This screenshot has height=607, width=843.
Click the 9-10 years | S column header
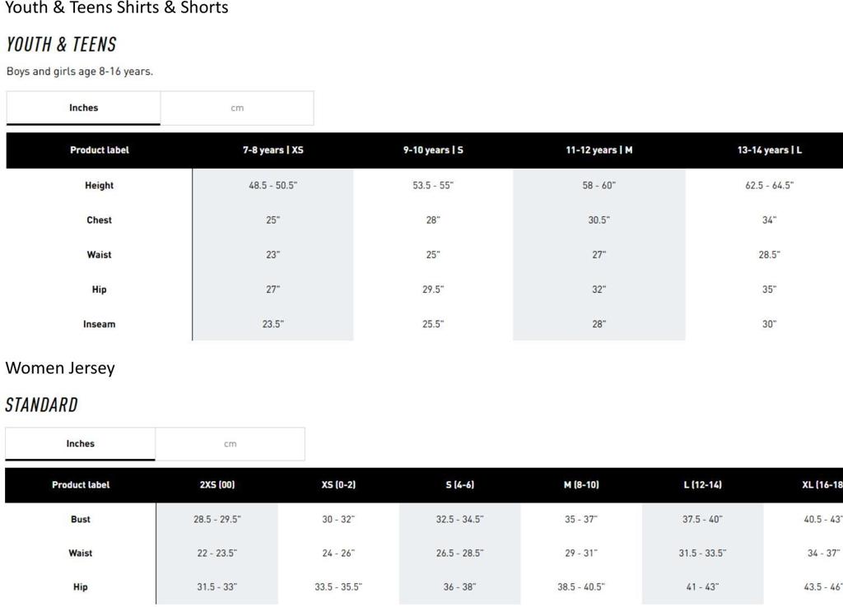tap(433, 150)
